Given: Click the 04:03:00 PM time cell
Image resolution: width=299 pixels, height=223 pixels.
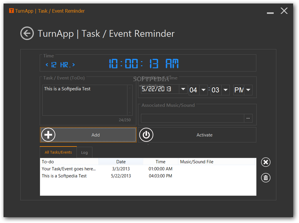Looking at the screenshot, I should pos(160,176).
